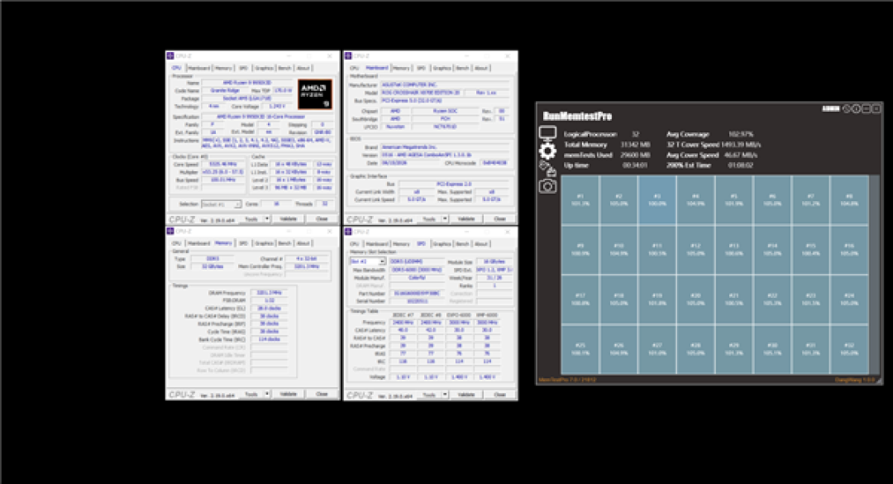Click the Threads count field in CPU-Z
Image resolution: width=893 pixels, height=484 pixels.
tap(325, 204)
